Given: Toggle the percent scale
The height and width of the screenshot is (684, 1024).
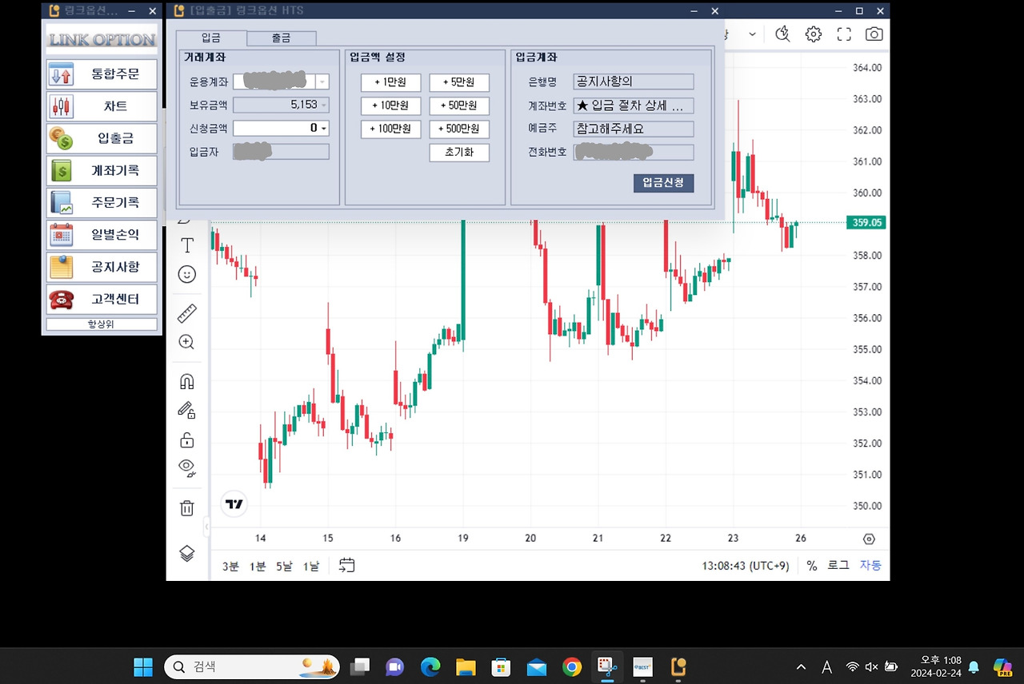Looking at the screenshot, I should pyautogui.click(x=812, y=566).
